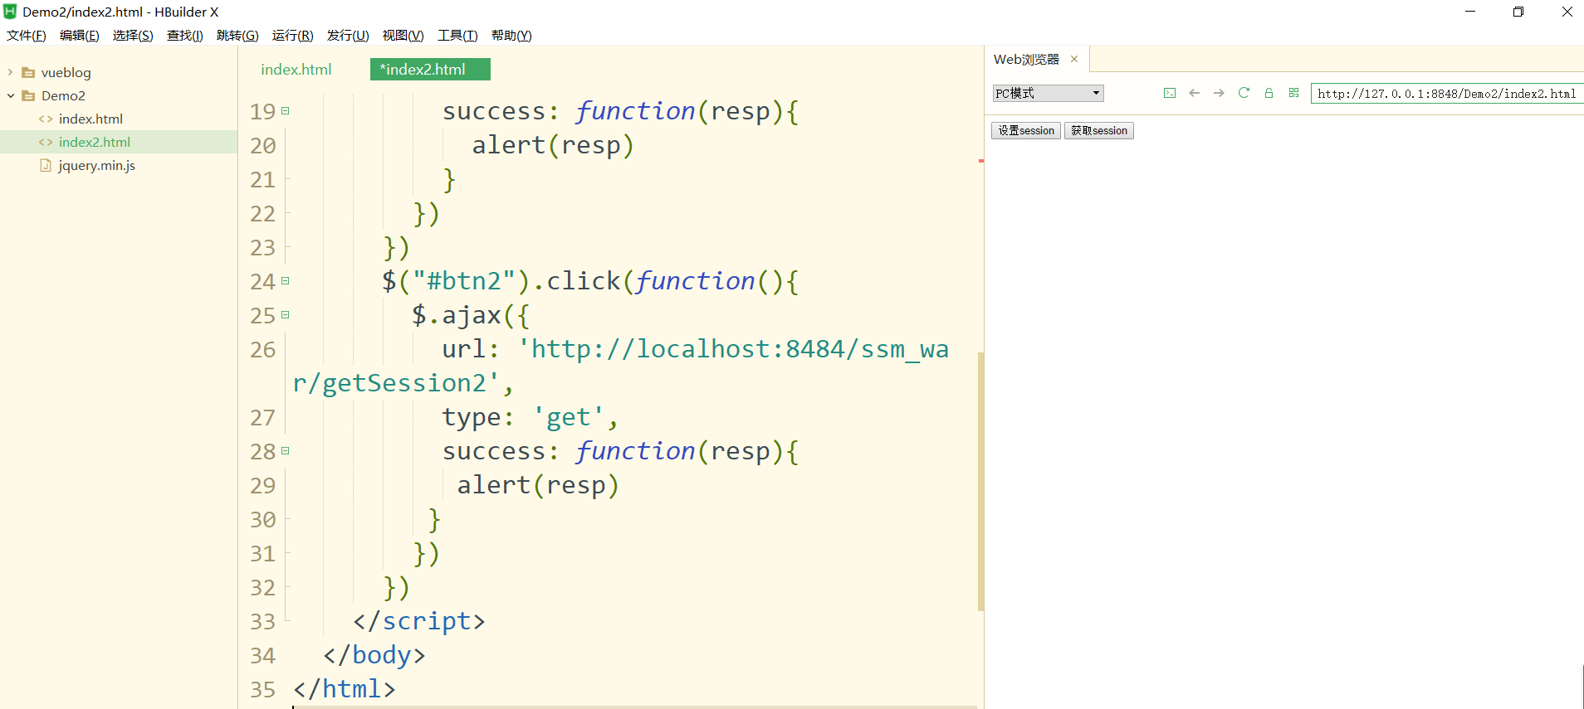Viewport: 1584px width, 709px height.
Task: Click the closing </script> tag on line 33
Action: pos(419,621)
